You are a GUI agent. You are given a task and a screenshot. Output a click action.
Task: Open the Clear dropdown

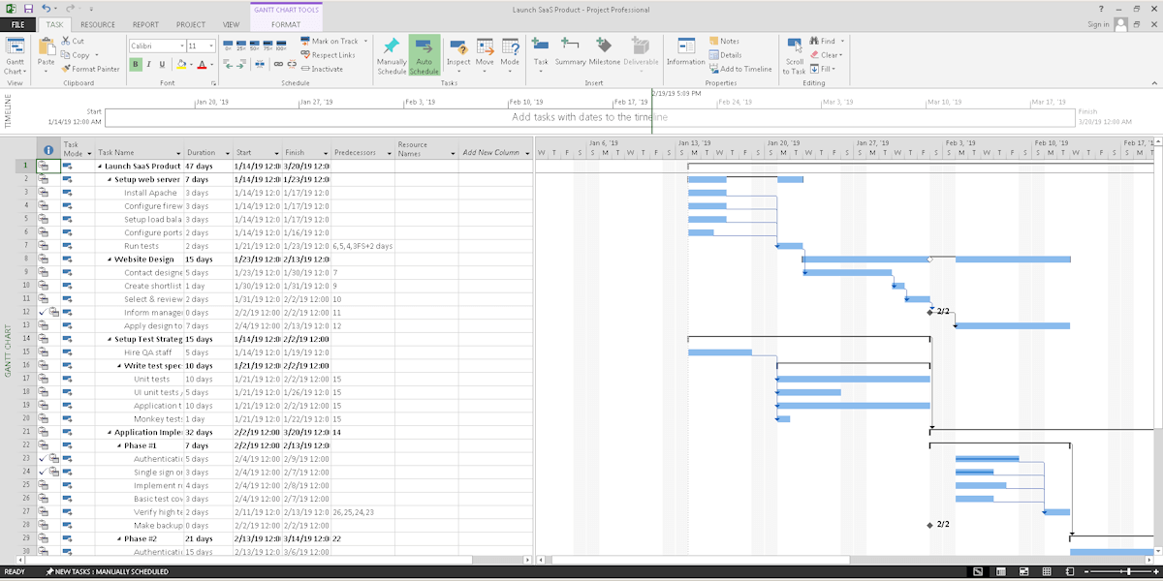pyautogui.click(x=841, y=55)
